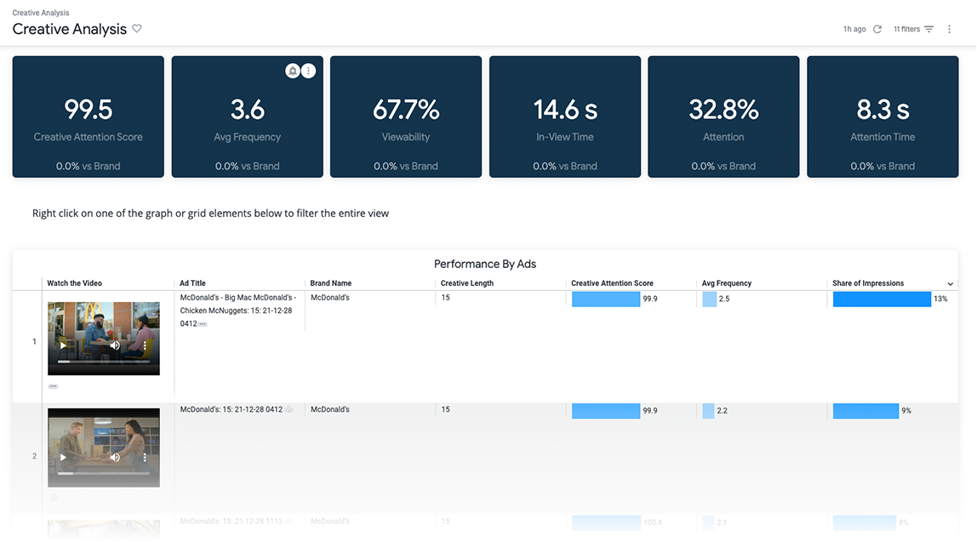The width and height of the screenshot is (977, 542).
Task: Select the 8.3 s Attention Time tile
Action: tap(883, 117)
